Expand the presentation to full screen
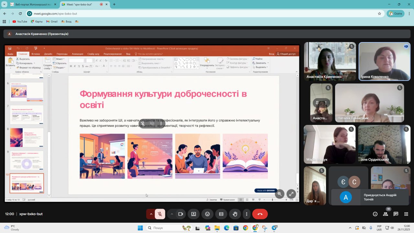The height and width of the screenshot is (233, 414). click(291, 194)
